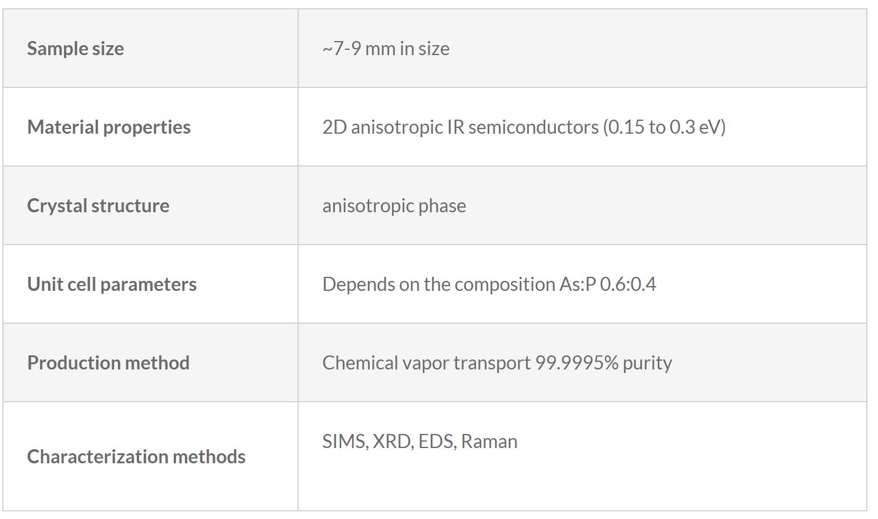Click the word 'SIMS' in the methods list
The image size is (878, 519).
click(x=345, y=442)
